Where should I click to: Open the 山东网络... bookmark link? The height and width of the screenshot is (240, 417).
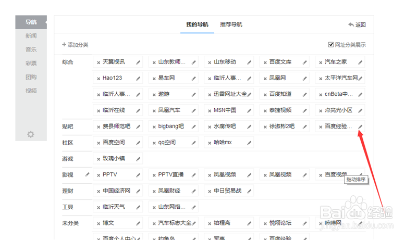click(x=172, y=207)
